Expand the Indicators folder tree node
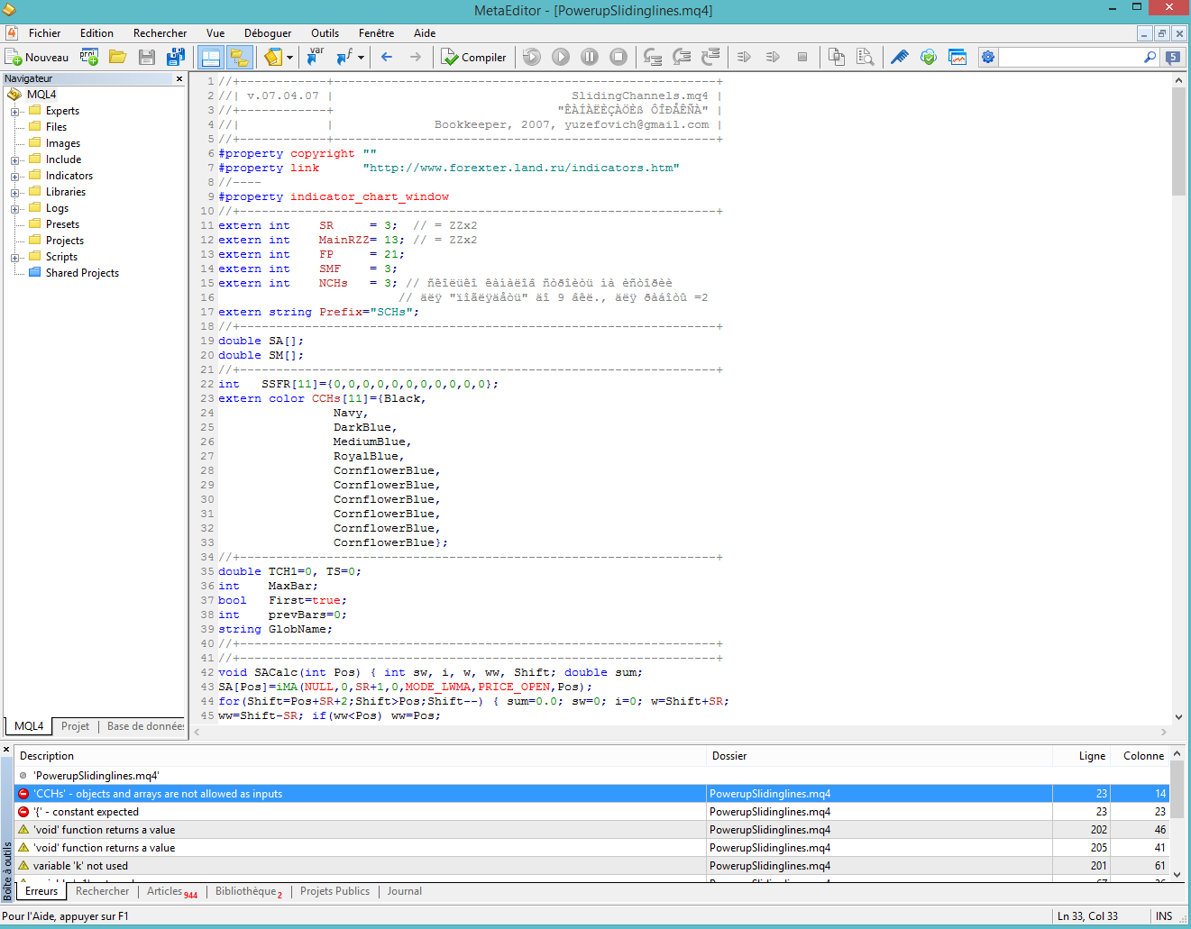 [15, 177]
